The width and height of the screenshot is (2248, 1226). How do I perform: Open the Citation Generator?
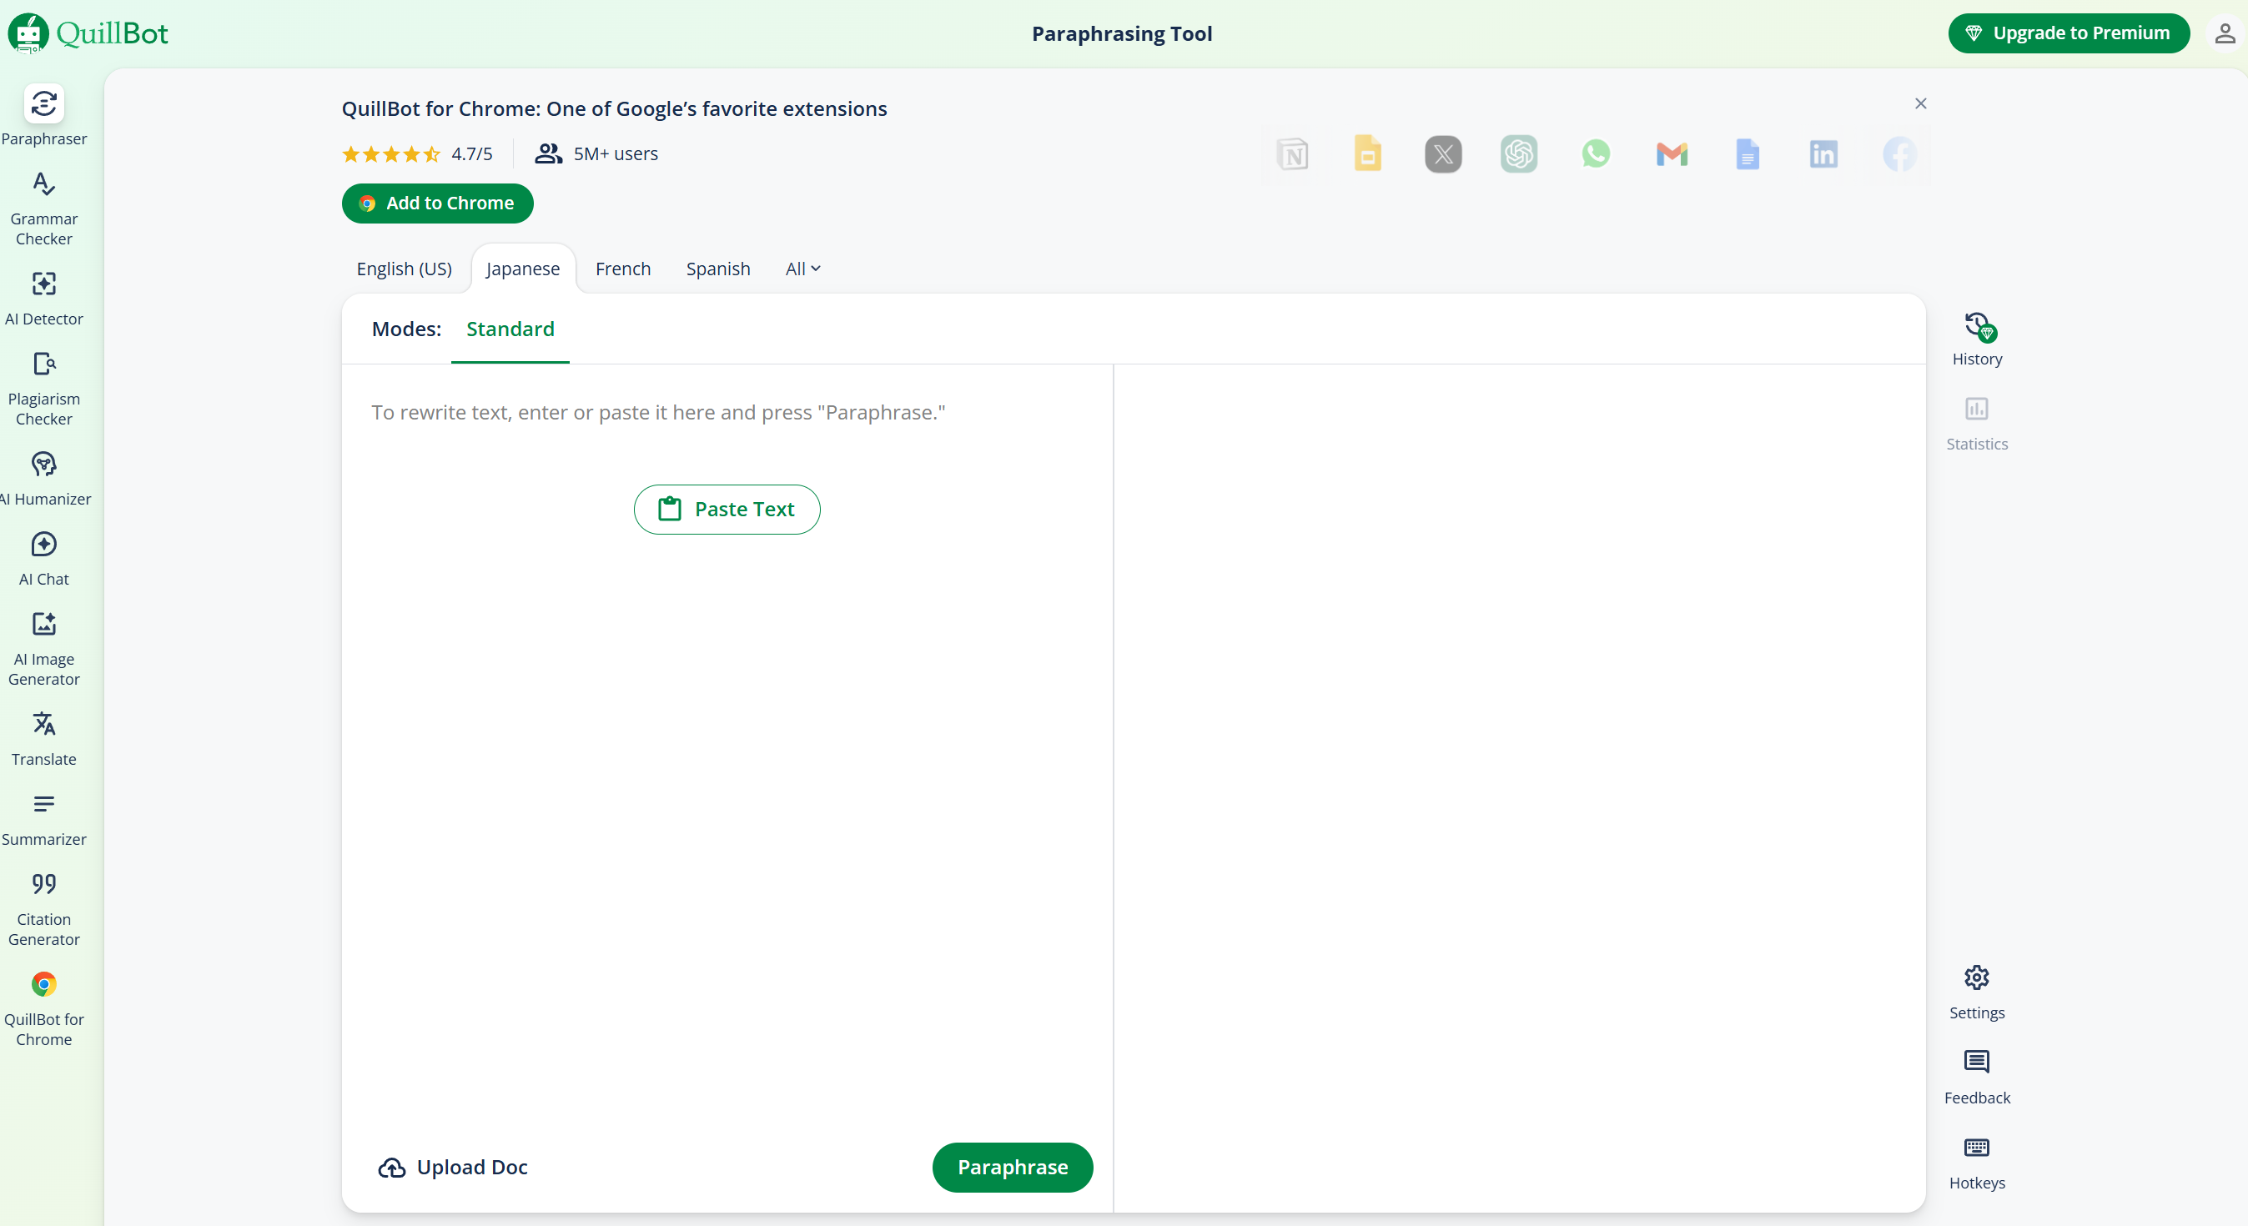tap(43, 907)
